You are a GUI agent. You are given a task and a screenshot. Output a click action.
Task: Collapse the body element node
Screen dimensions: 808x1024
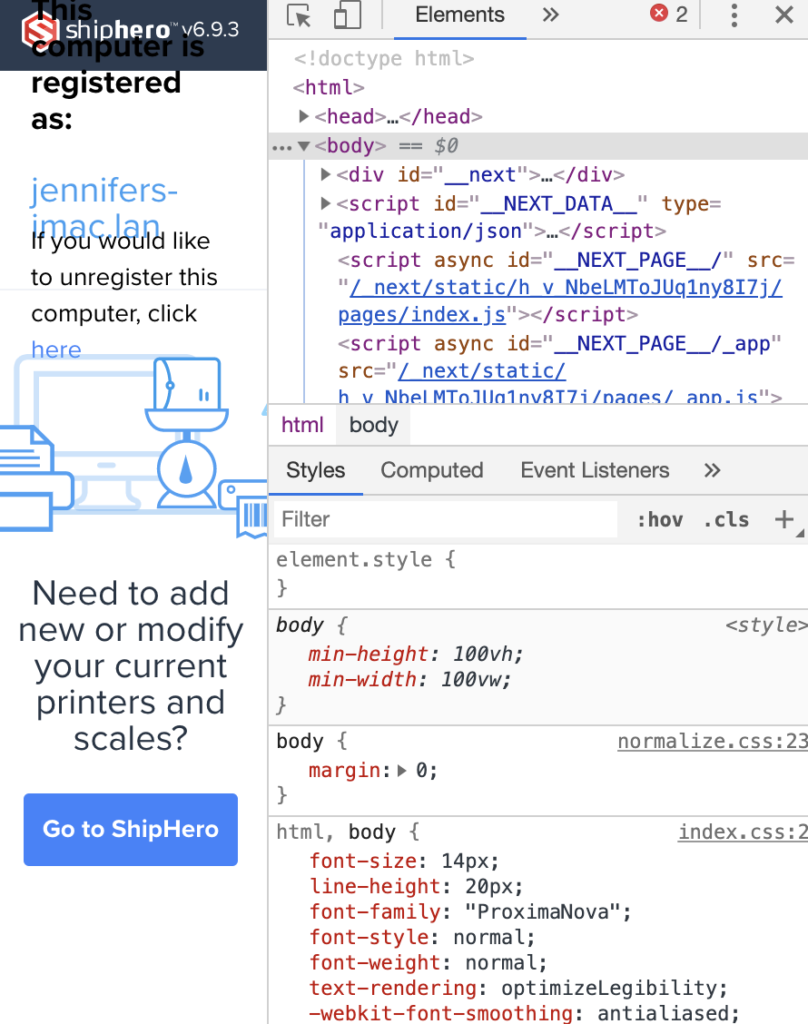(x=304, y=145)
